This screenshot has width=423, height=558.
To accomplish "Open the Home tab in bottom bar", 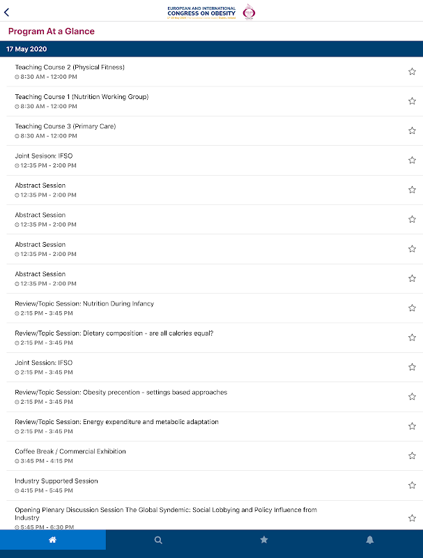I will click(x=52, y=540).
